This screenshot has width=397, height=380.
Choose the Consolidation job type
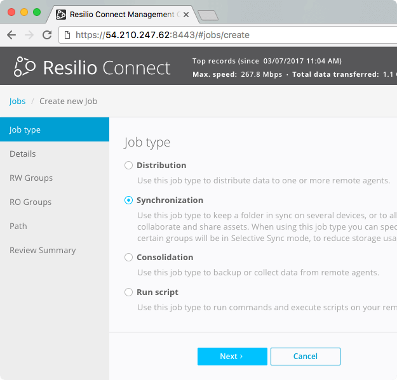(128, 258)
